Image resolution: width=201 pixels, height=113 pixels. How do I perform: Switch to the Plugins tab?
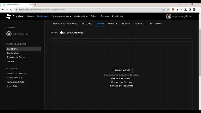pyautogui.click(x=87, y=24)
